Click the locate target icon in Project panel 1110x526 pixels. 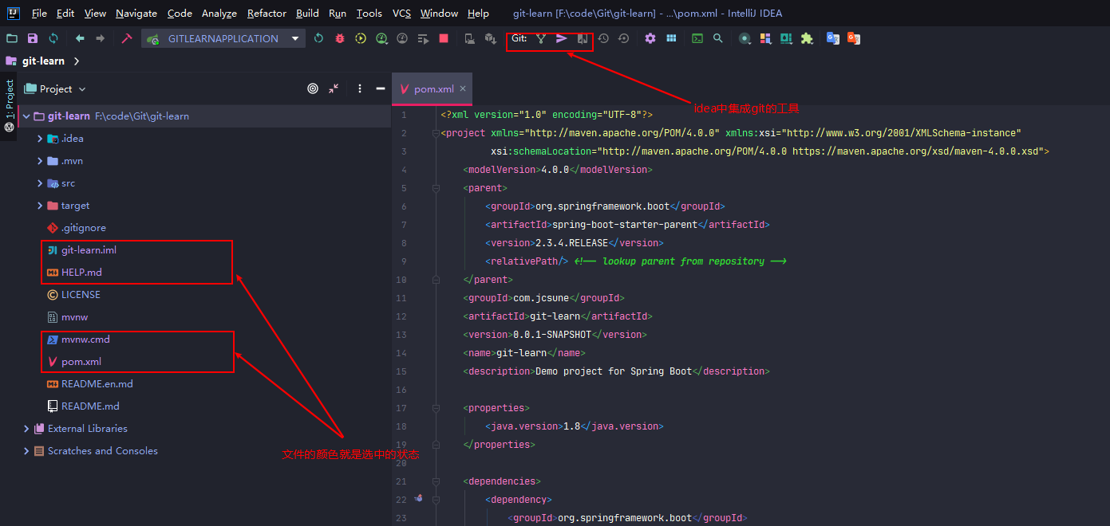tap(313, 88)
